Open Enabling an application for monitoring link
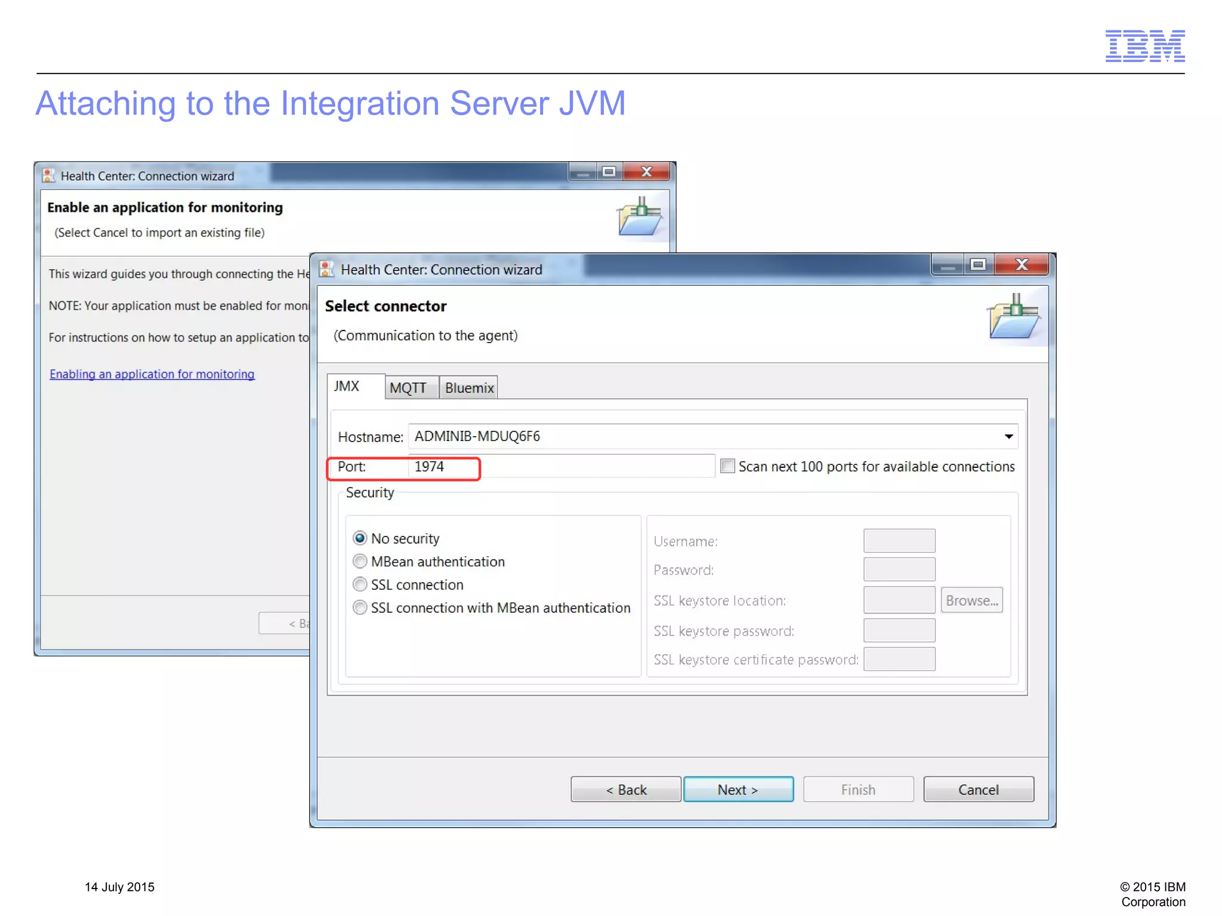The image size is (1222, 916). pyautogui.click(x=152, y=374)
